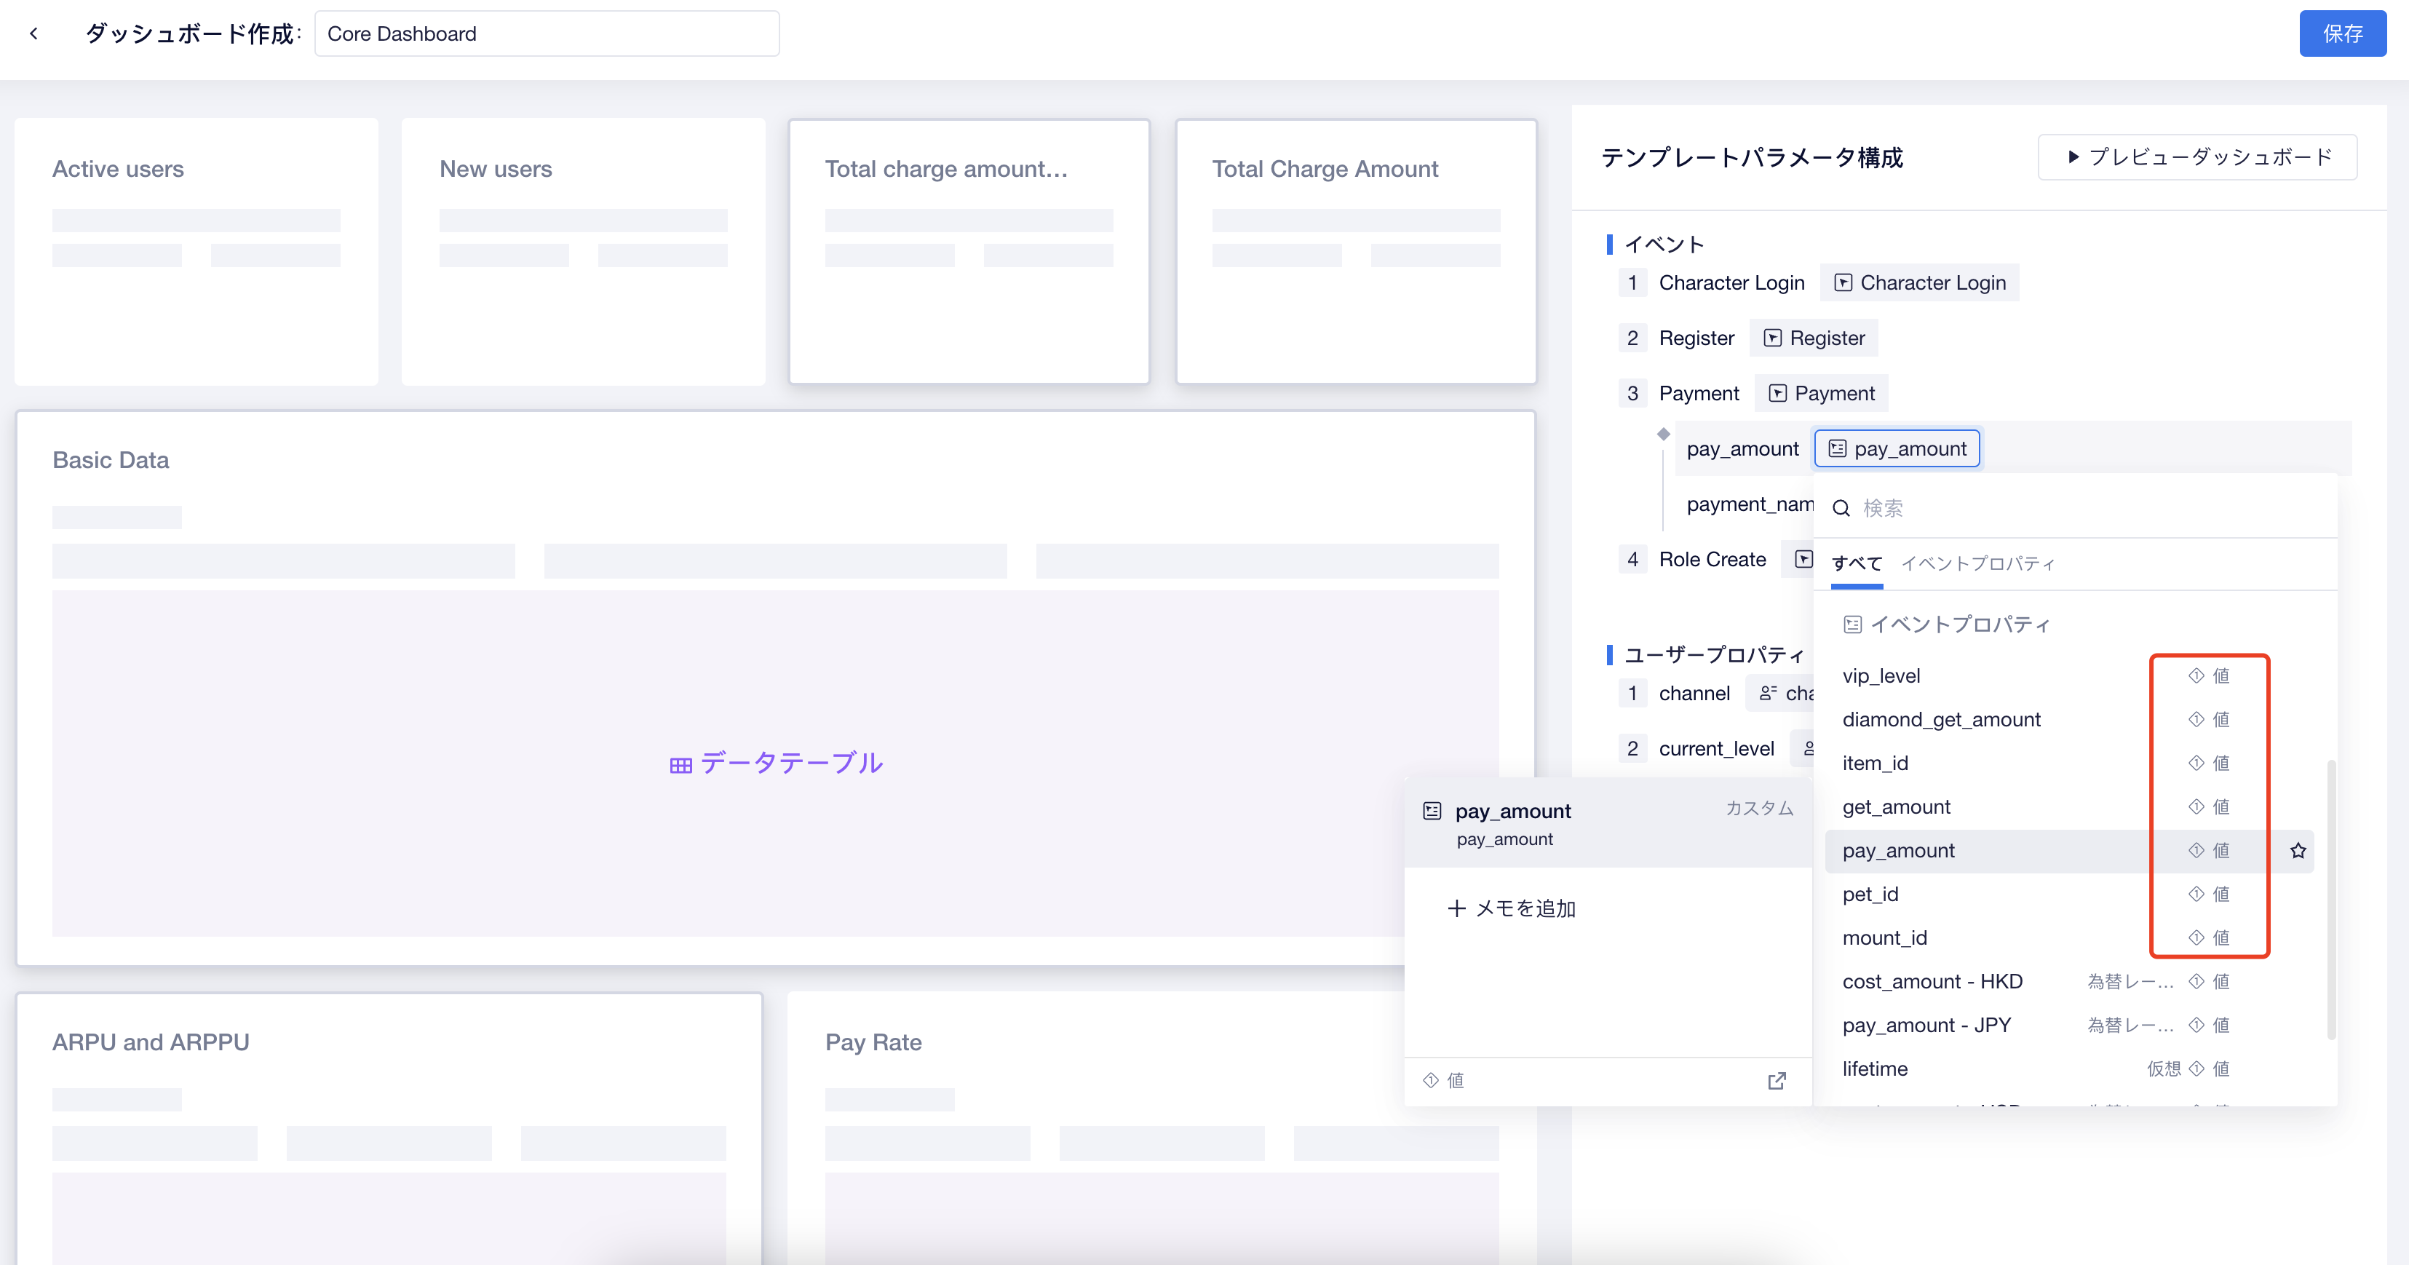This screenshot has height=1265, width=2409.
Task: Select pay_amount - JPY property
Action: [x=2068, y=1025]
